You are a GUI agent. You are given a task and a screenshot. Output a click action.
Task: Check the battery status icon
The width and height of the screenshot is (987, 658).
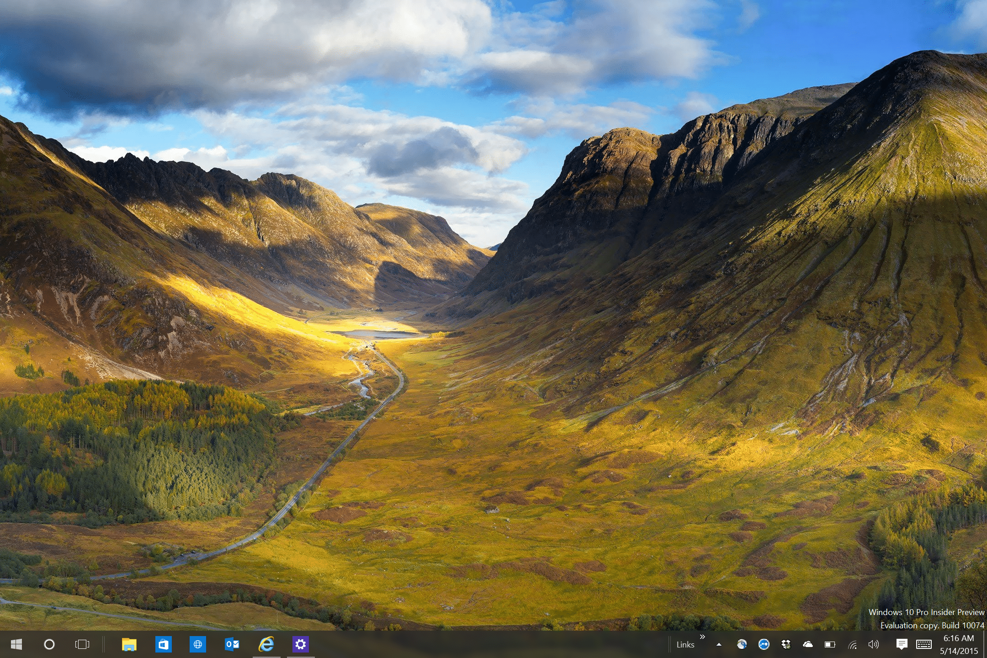click(x=830, y=644)
